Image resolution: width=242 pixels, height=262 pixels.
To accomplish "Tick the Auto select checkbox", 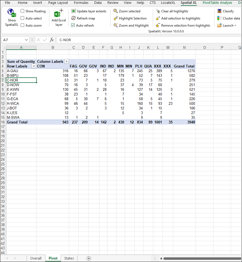I will pos(23,18).
